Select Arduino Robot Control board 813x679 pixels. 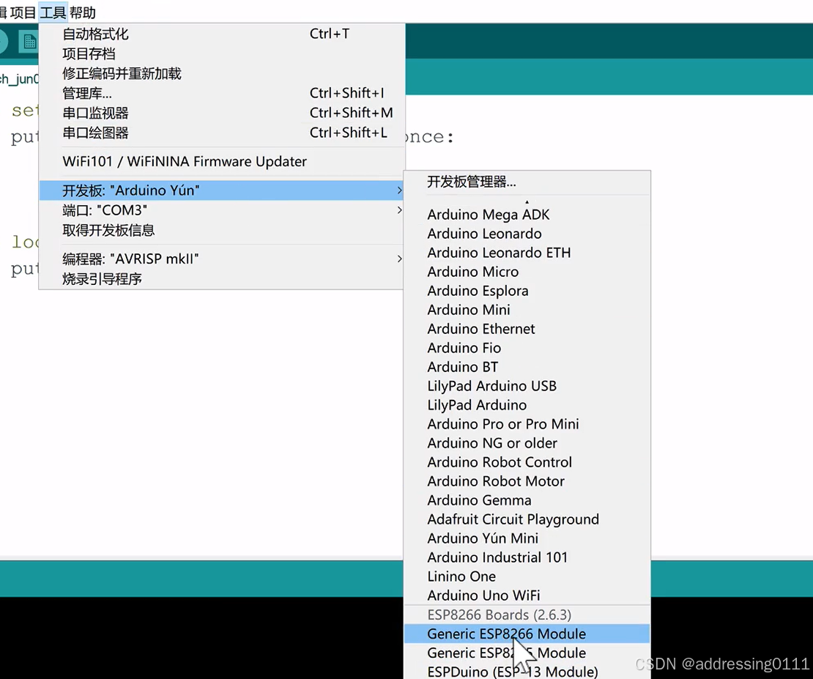[527, 462]
